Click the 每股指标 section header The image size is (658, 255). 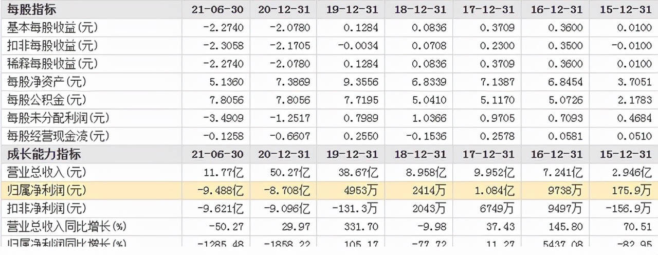tap(31, 9)
